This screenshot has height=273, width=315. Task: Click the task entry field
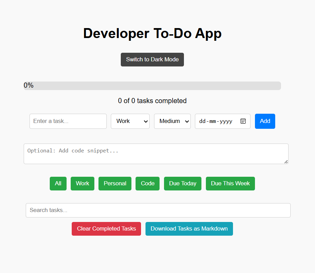[x=68, y=121]
